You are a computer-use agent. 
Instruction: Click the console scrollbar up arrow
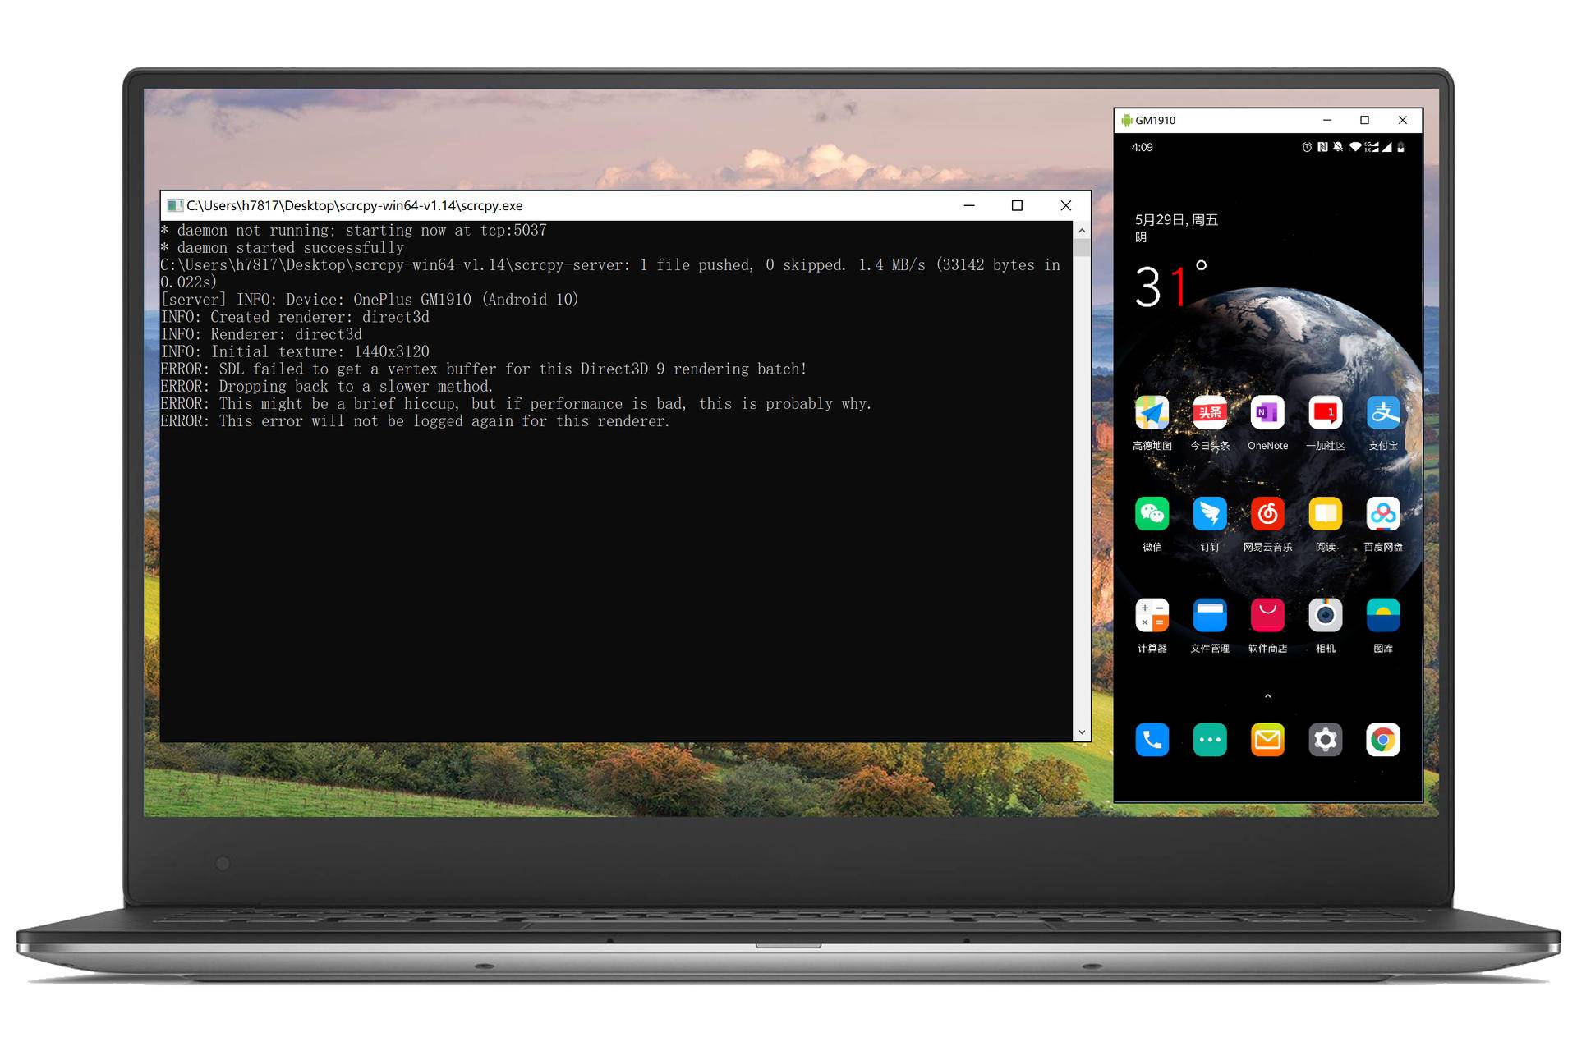[1082, 231]
